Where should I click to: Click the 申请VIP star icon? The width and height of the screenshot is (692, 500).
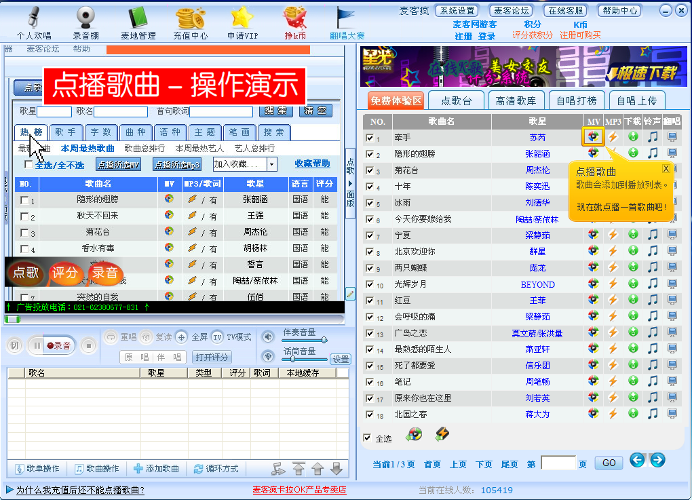(x=242, y=18)
